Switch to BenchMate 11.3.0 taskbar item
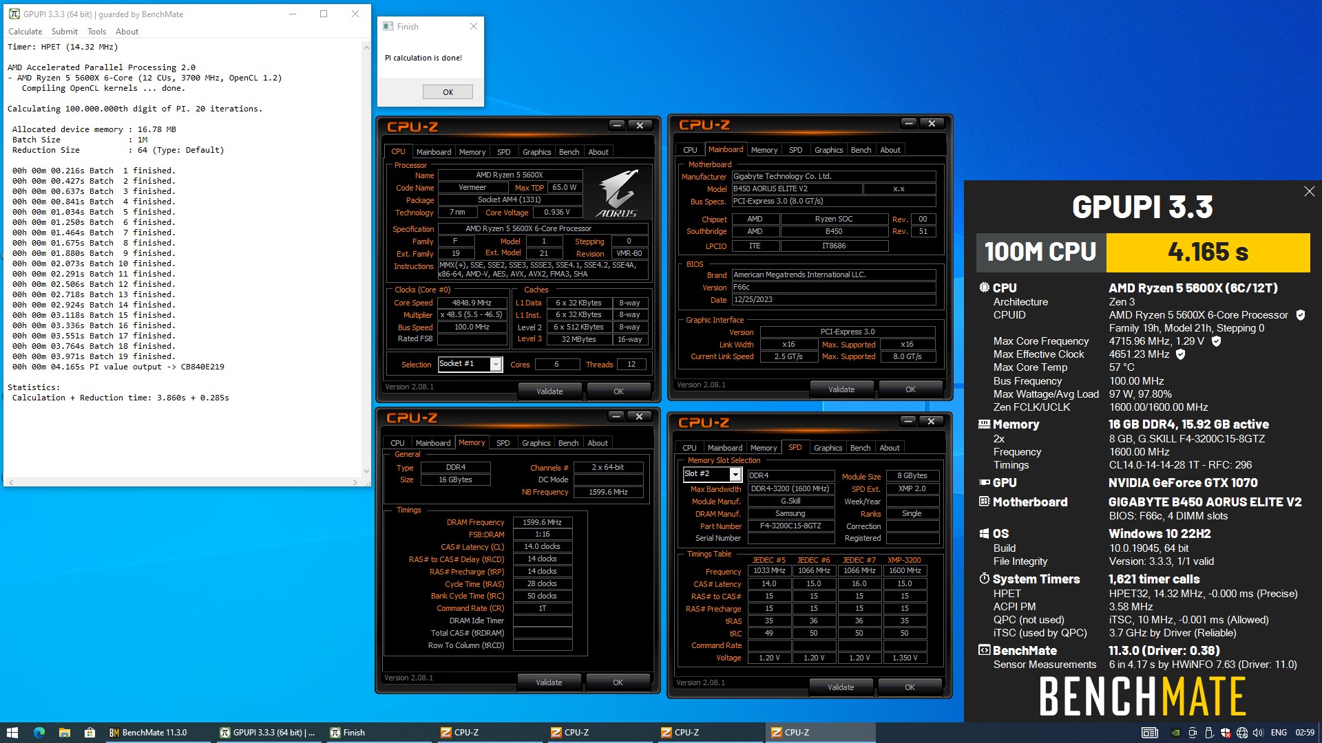This screenshot has height=743, width=1322. point(157,733)
